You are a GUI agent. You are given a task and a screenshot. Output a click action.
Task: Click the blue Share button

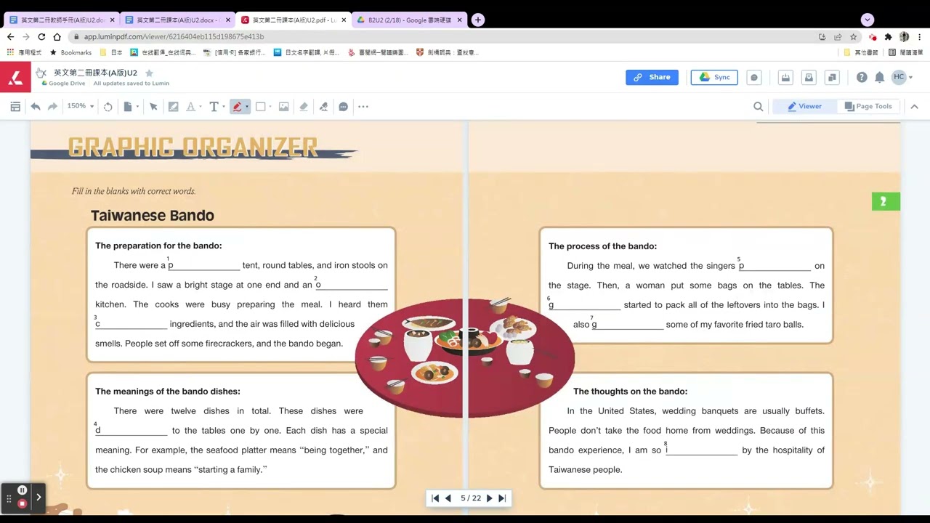pyautogui.click(x=652, y=77)
